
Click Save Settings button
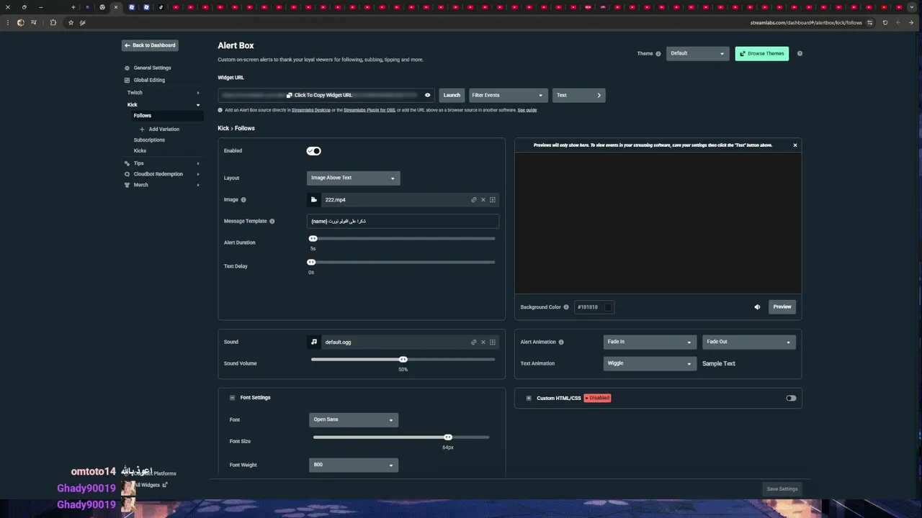[x=782, y=489]
